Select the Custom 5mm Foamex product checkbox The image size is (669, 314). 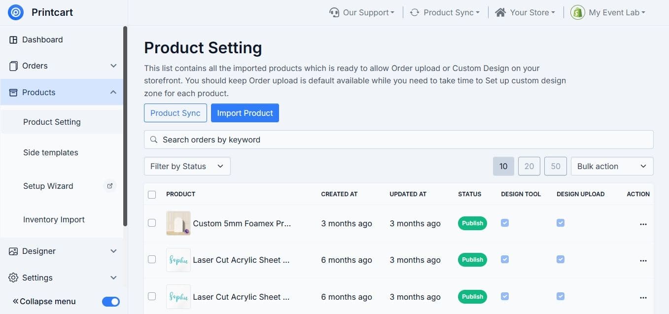152,223
